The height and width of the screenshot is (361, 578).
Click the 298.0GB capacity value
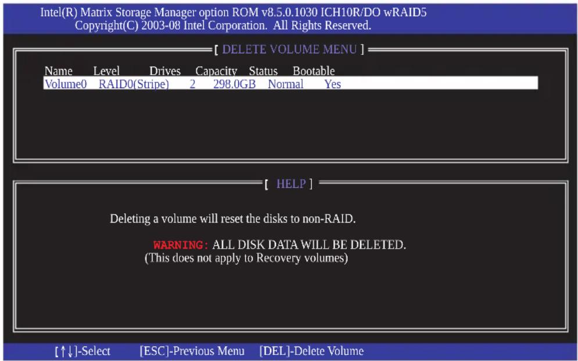tap(234, 84)
